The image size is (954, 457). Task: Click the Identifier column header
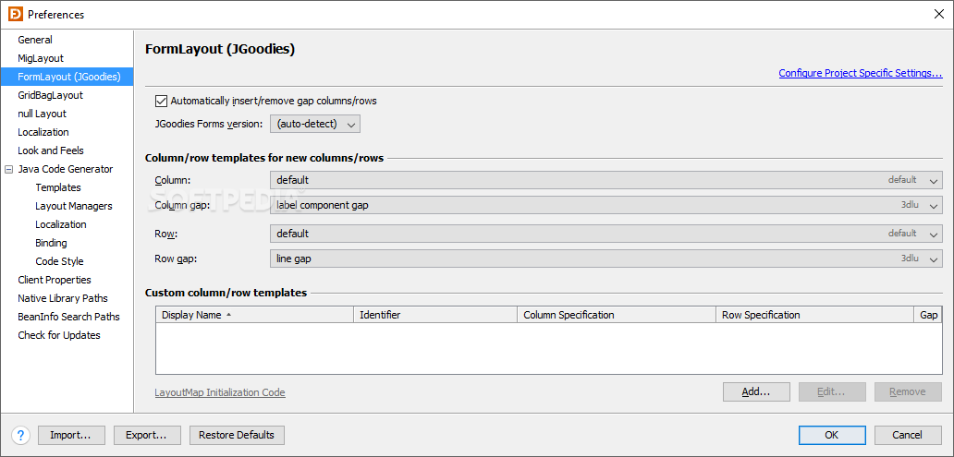(435, 315)
